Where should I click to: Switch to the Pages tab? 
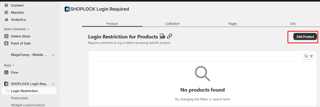click(x=232, y=24)
